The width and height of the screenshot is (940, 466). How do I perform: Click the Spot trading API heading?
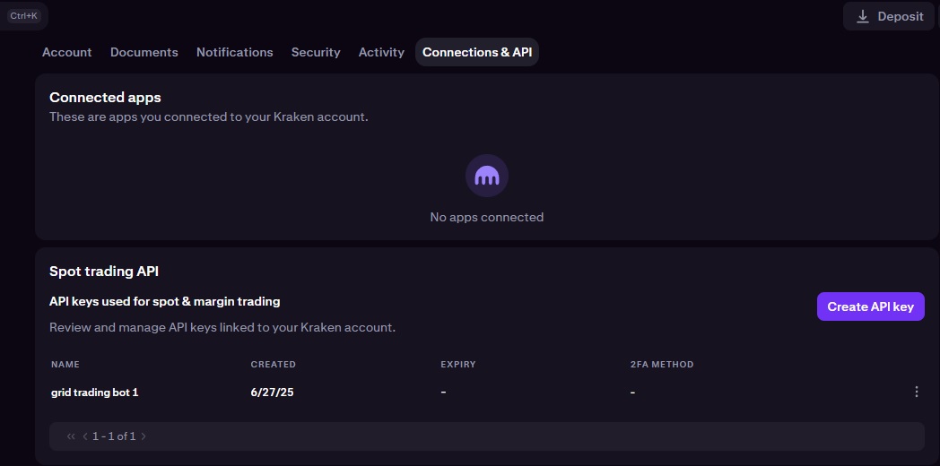[104, 272]
